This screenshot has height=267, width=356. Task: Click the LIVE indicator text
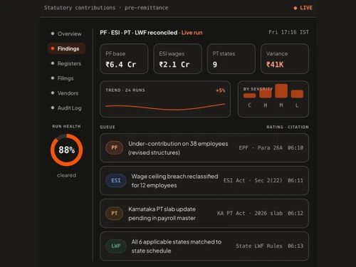pos(306,8)
